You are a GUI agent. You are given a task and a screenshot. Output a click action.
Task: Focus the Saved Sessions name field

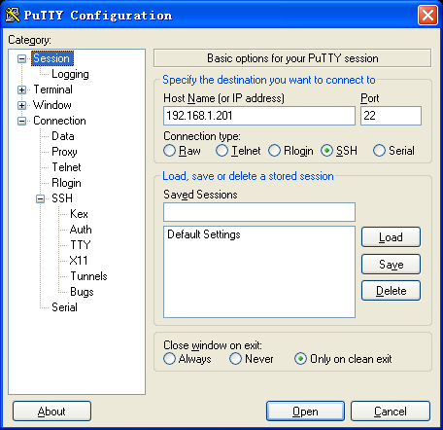[x=259, y=212]
